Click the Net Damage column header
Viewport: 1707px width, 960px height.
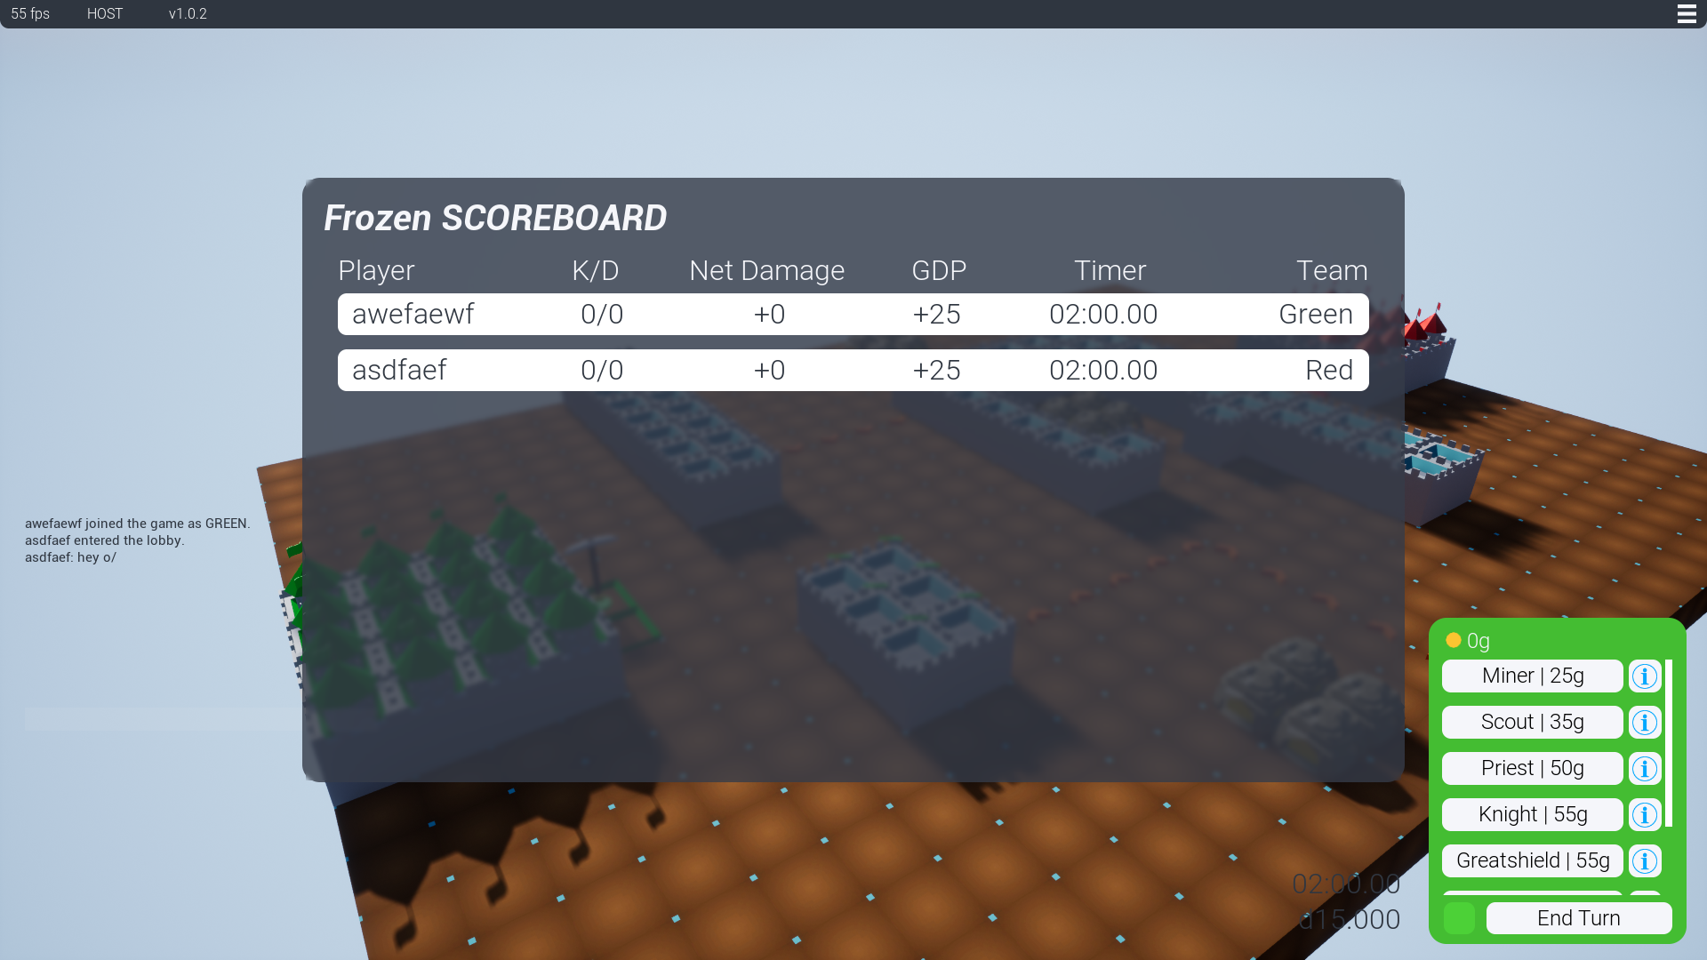(x=766, y=270)
